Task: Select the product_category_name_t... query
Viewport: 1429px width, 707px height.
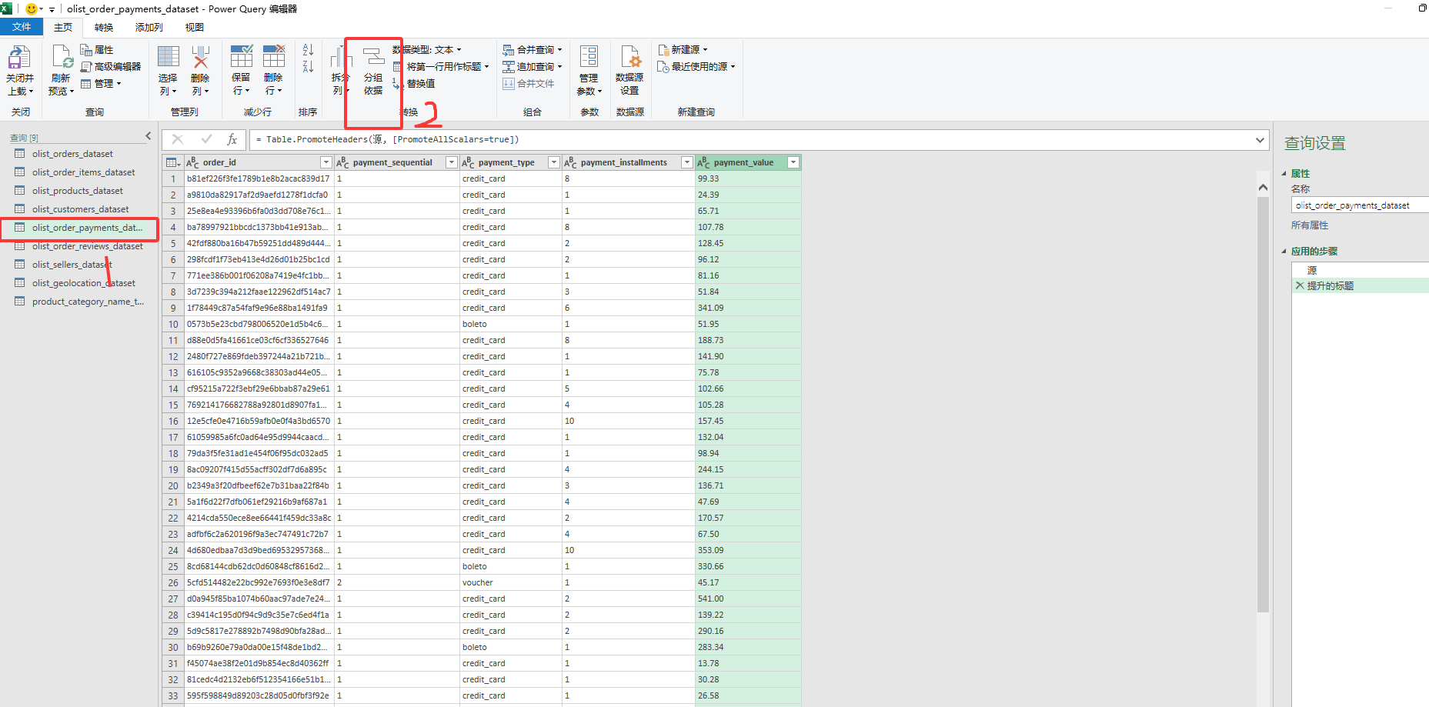Action: (88, 302)
